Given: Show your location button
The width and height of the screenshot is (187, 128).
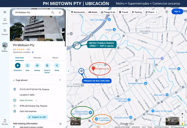Looking at the screenshot, I should [182, 114].
